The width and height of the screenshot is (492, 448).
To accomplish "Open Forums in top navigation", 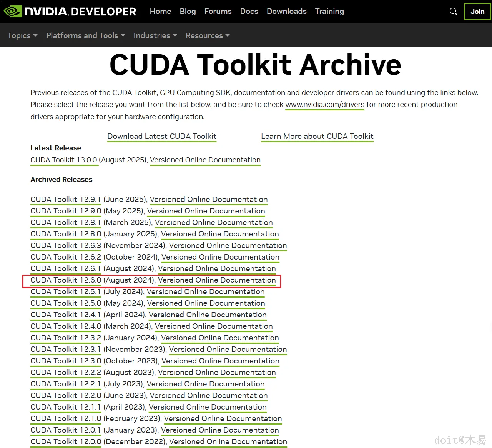I will (x=218, y=12).
